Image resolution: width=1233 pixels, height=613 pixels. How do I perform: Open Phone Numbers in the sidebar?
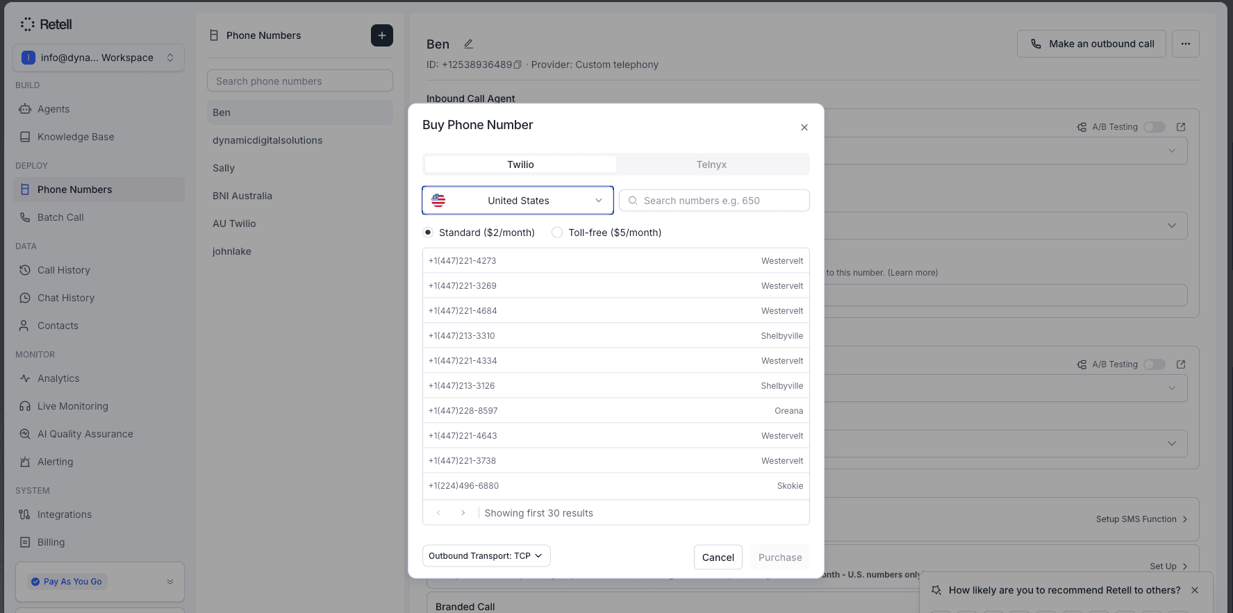click(99, 190)
